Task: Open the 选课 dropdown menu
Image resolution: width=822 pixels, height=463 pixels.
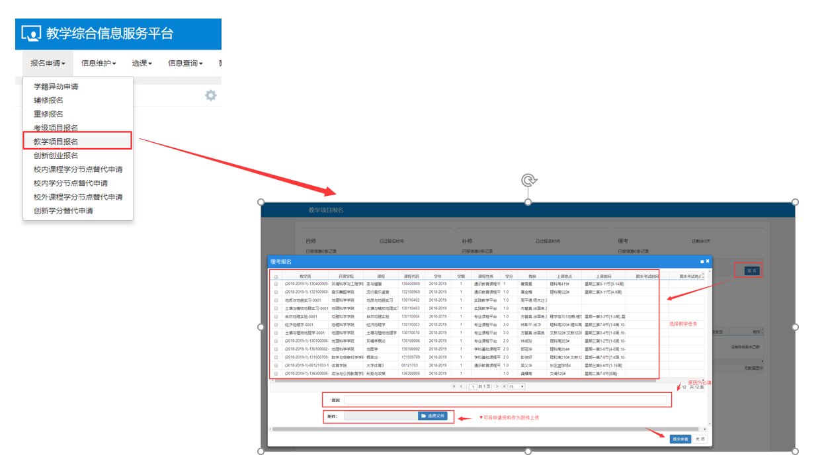Action: pyautogui.click(x=142, y=63)
